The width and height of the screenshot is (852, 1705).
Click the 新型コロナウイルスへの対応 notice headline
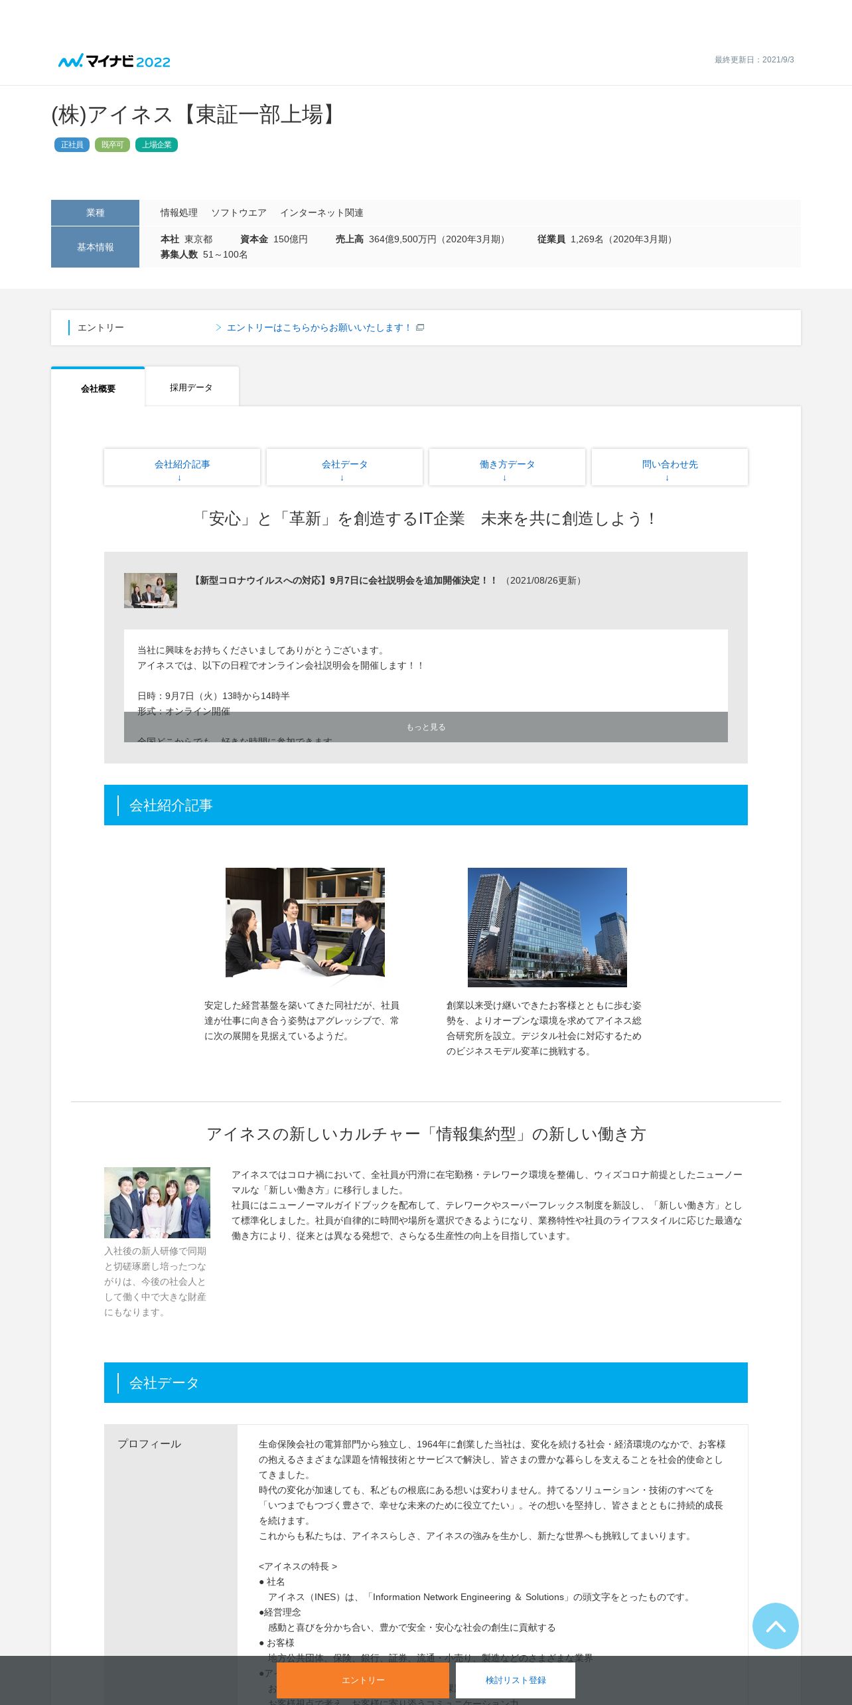pos(344,580)
